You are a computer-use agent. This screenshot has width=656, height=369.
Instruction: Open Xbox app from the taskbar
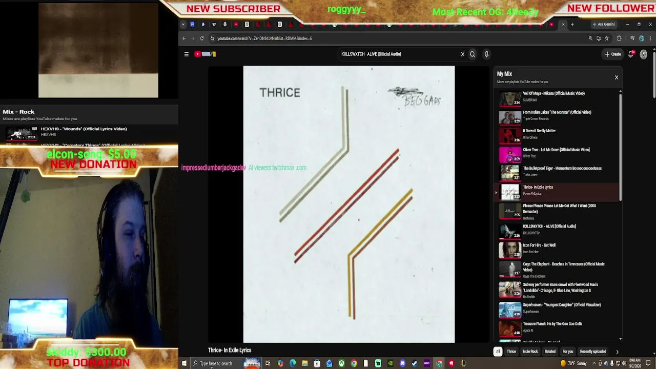coord(341,363)
